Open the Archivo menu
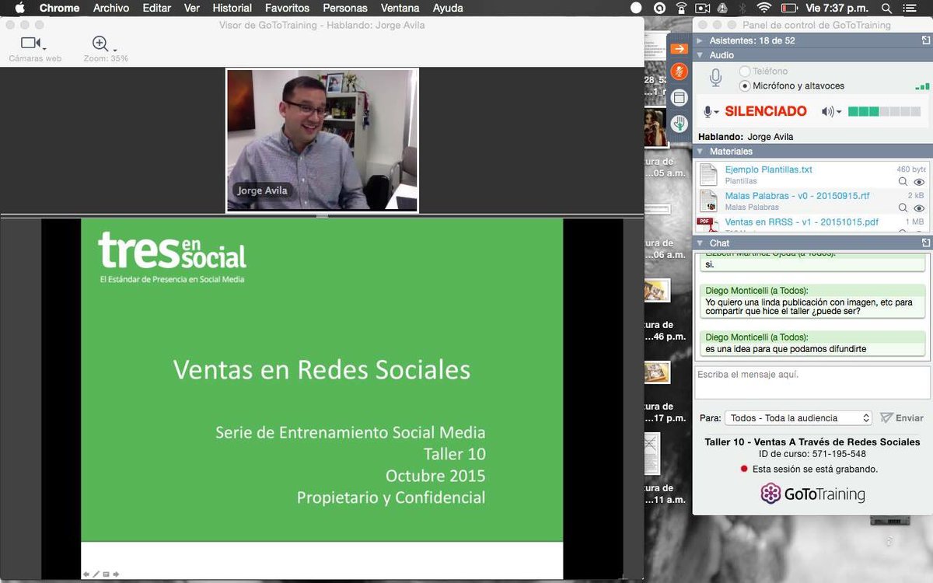Viewport: 933px width, 583px height. click(x=111, y=8)
